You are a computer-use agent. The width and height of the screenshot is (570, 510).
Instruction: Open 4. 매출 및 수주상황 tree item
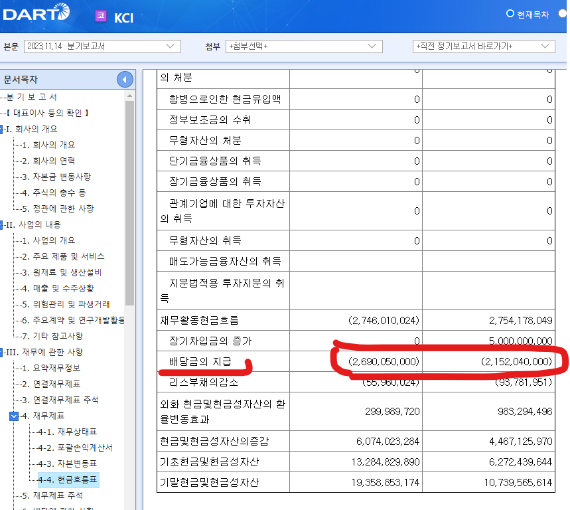click(58, 288)
